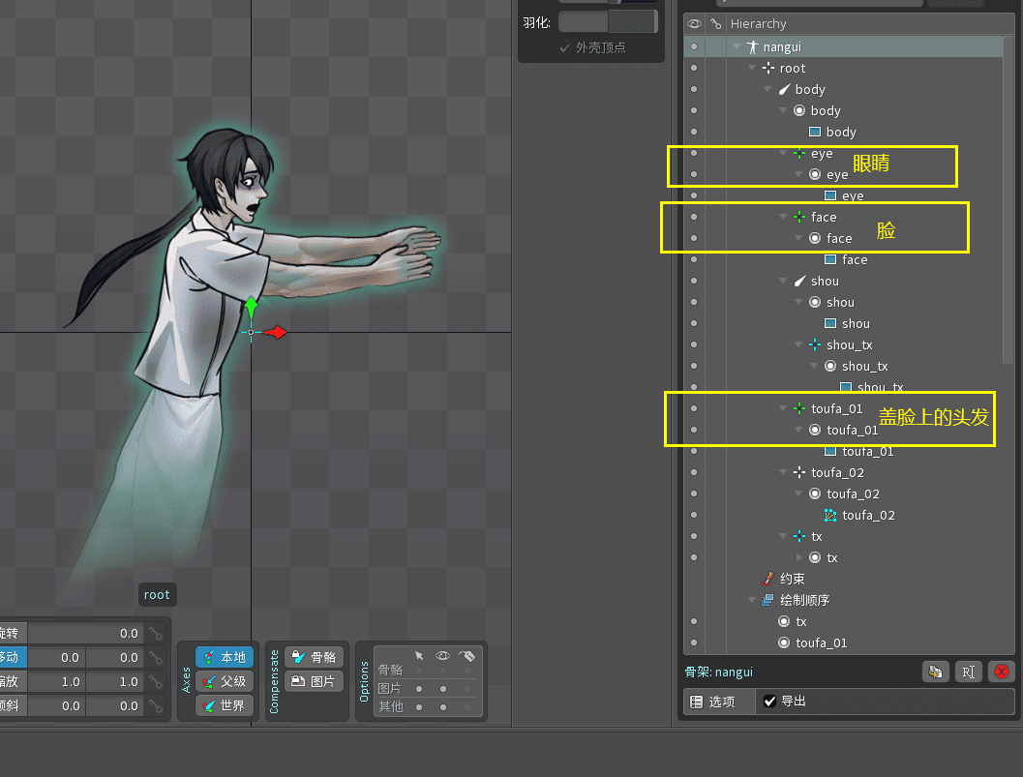Click the eye column header in Hierarchy
This screenshot has width=1023, height=777.
point(694,23)
